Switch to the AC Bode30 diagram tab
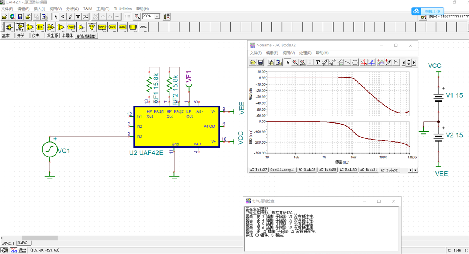Screen dimensions: 469x254 [348, 170]
